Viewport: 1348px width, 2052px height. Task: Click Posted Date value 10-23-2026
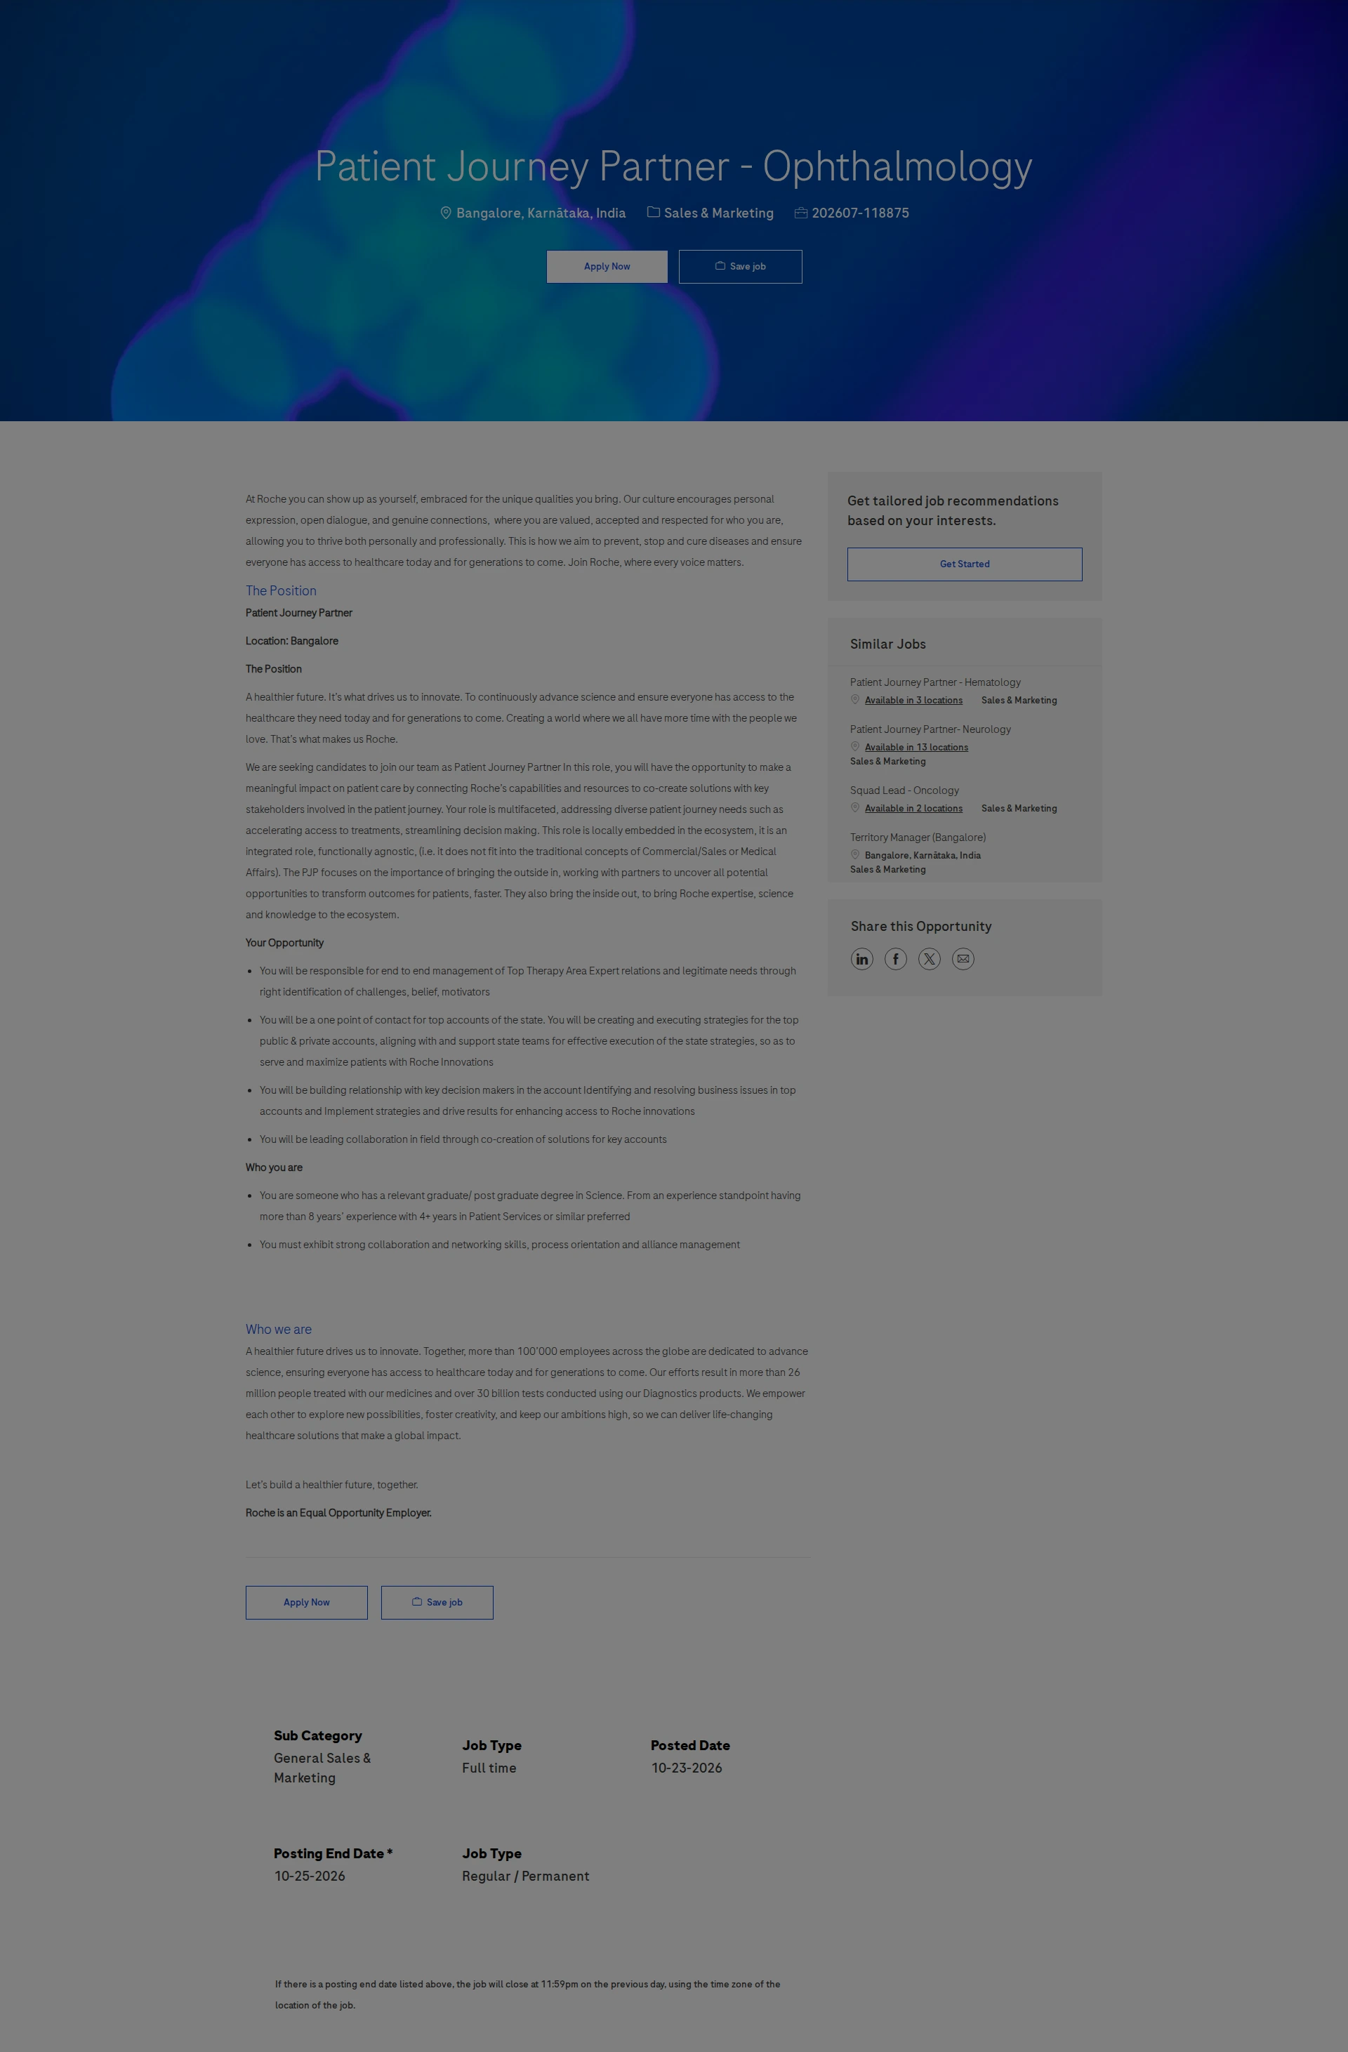click(687, 1768)
